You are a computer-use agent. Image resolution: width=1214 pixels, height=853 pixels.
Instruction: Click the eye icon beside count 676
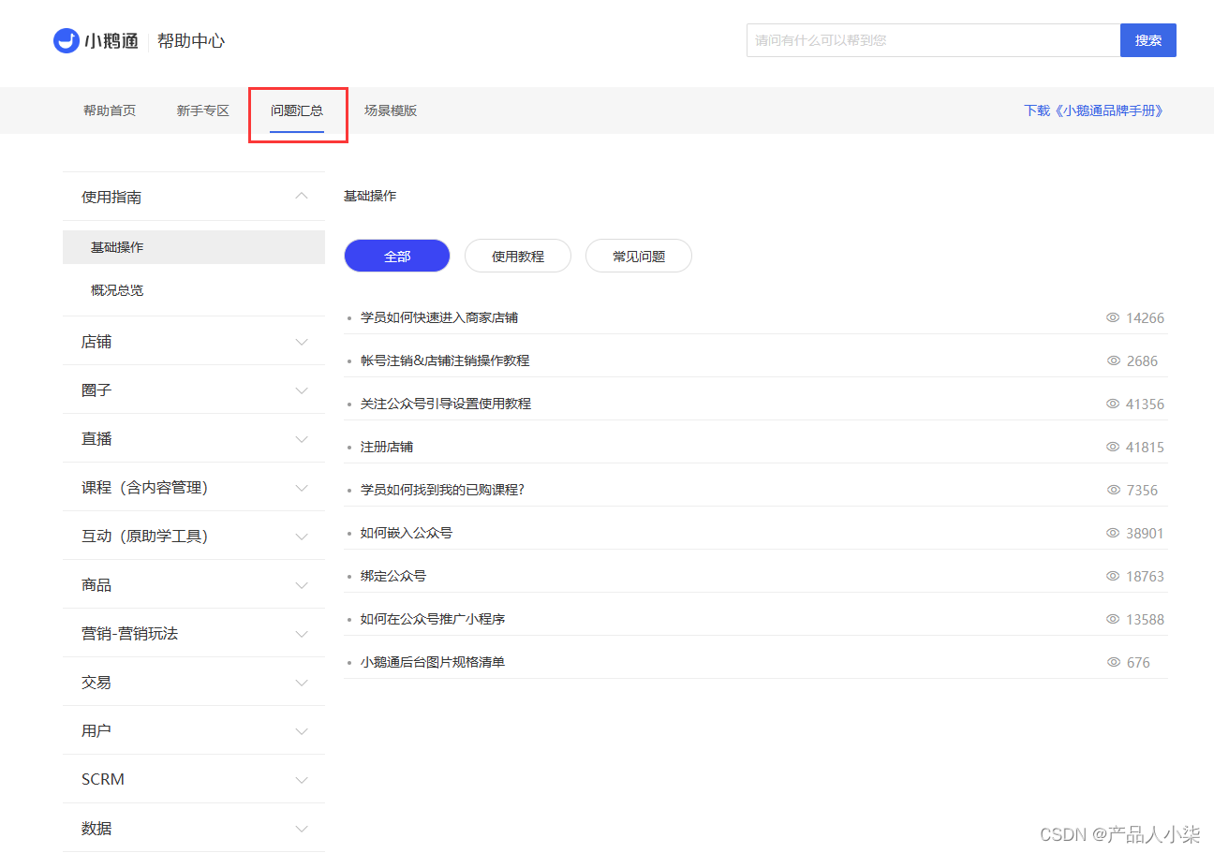click(1113, 662)
